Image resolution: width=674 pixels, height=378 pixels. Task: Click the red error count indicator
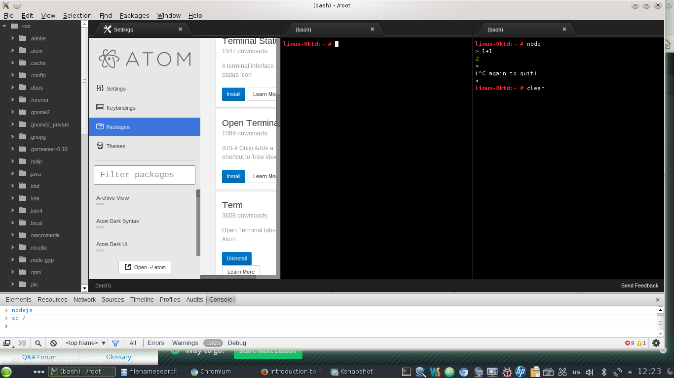coord(630,343)
